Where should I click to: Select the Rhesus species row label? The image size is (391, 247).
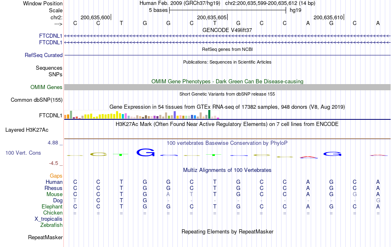(54, 188)
